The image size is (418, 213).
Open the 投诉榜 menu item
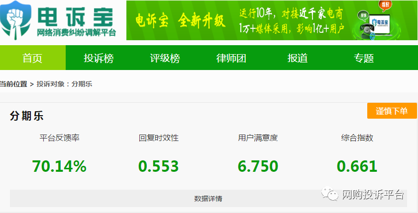coord(99,58)
